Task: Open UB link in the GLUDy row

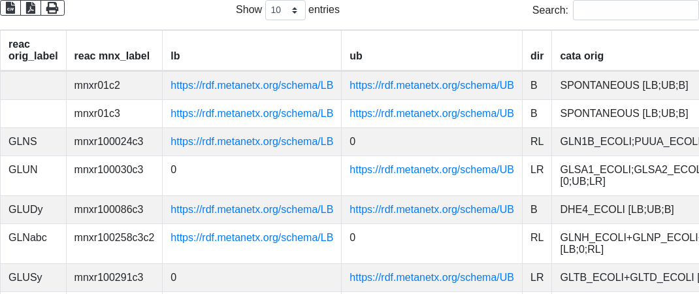Action: pos(432,209)
